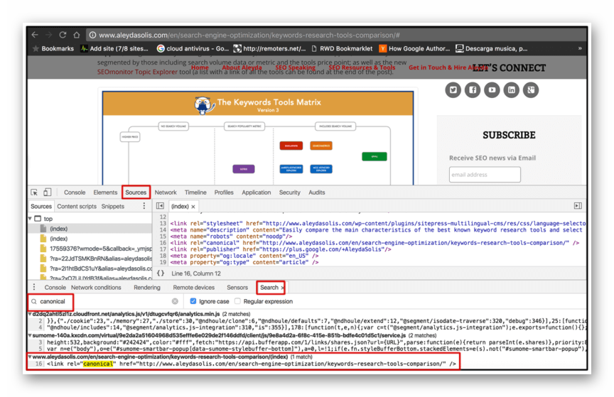Collapse the top tree node

coord(30,219)
